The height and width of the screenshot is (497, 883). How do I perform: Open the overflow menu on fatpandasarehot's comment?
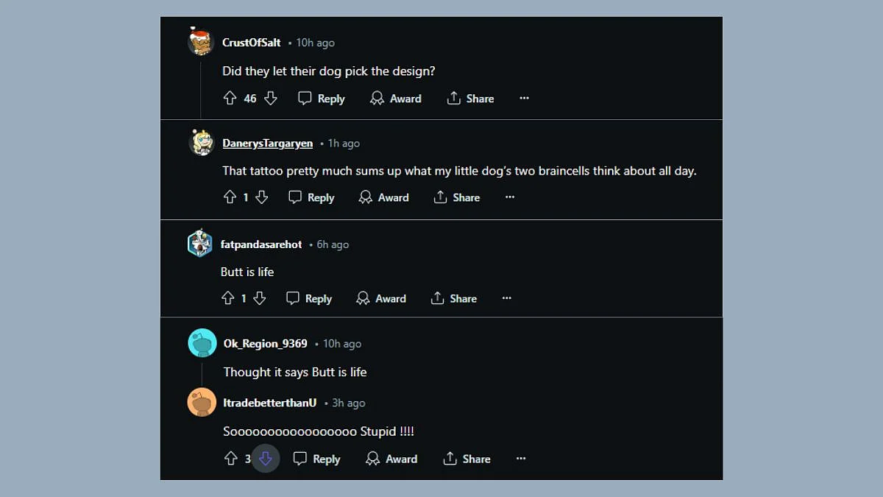(506, 298)
